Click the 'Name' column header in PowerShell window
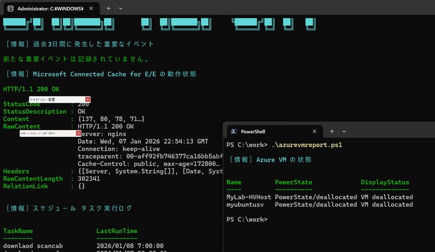The height and width of the screenshot is (252, 435). click(x=234, y=182)
